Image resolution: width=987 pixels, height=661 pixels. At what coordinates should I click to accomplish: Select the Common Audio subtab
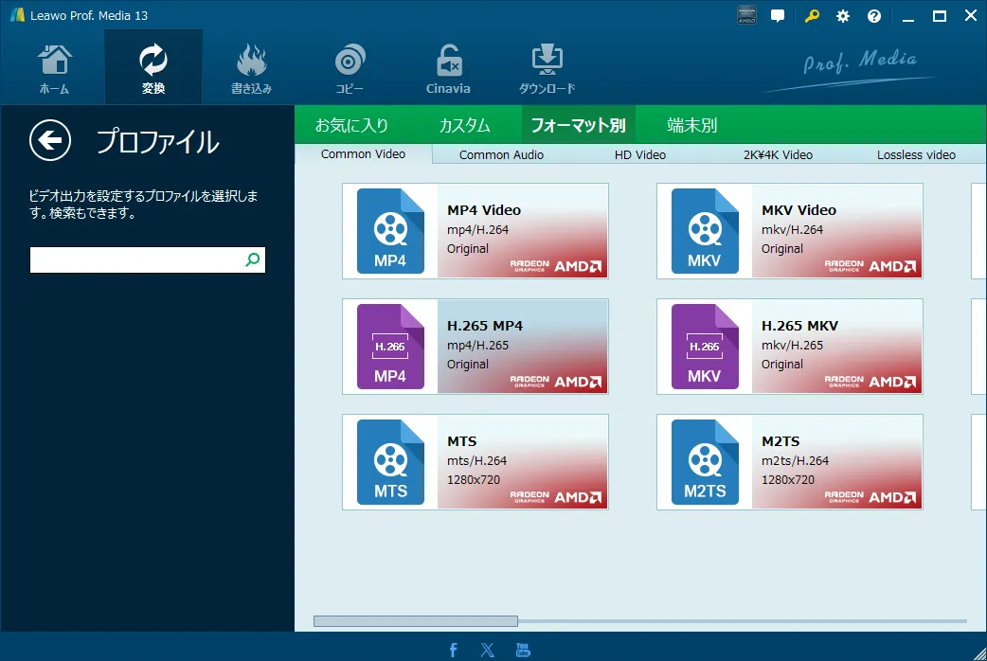502,155
